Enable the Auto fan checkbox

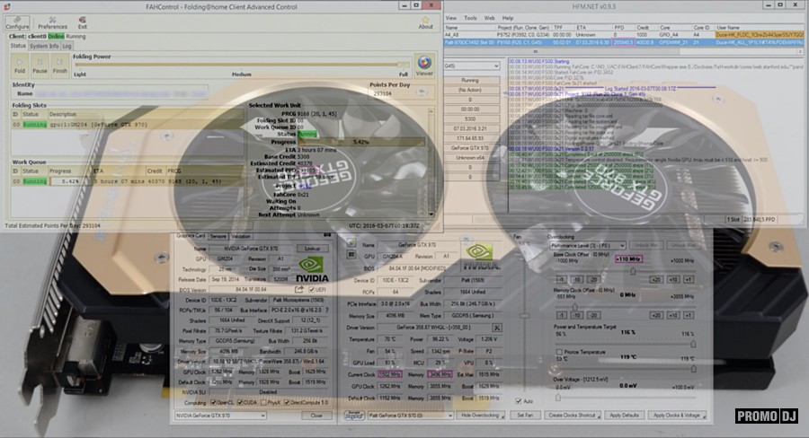tap(519, 400)
